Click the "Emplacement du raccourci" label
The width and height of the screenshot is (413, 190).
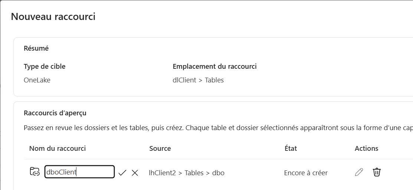[x=214, y=66]
